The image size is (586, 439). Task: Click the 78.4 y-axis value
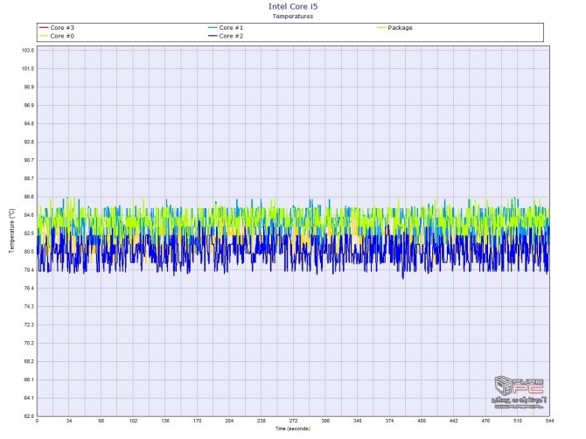(29, 269)
